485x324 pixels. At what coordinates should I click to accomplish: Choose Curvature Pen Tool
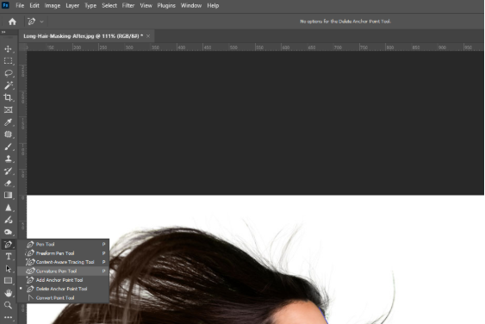(63, 271)
